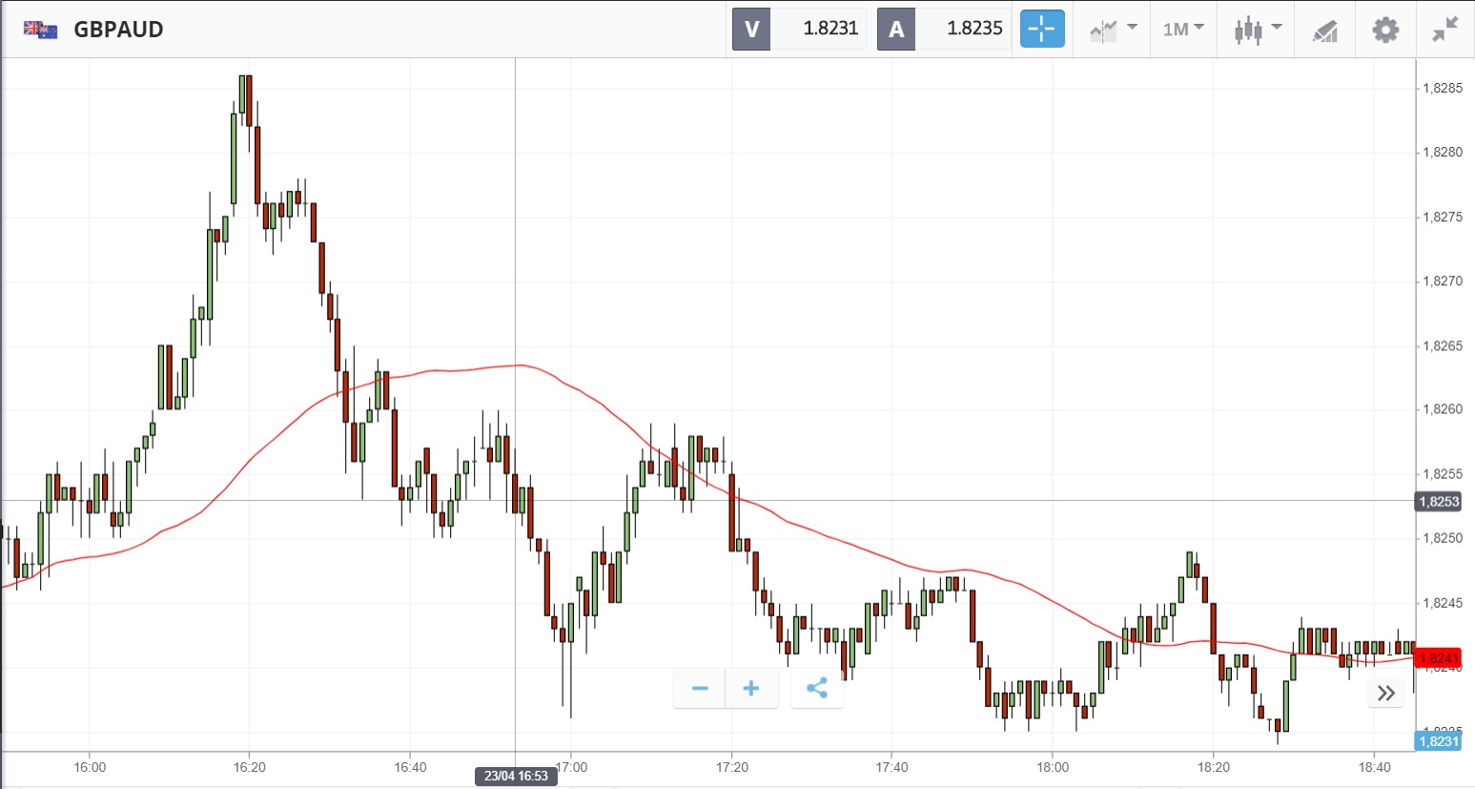Zoom out the chart with minus button
The height and width of the screenshot is (789, 1475).
tap(700, 688)
